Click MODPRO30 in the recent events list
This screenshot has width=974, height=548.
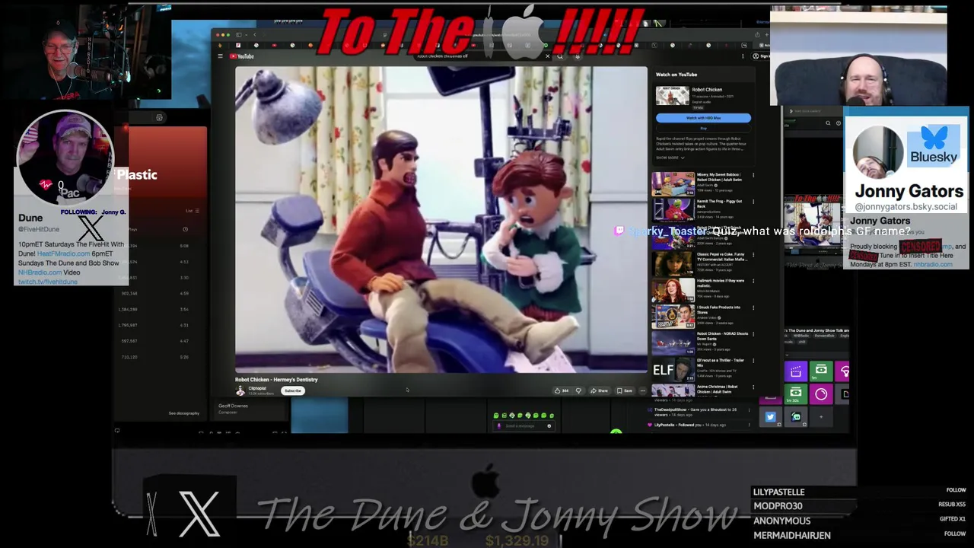(x=778, y=506)
